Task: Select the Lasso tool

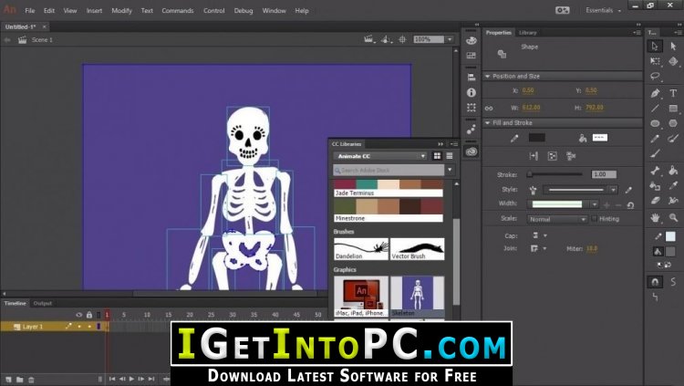Action: point(655,77)
